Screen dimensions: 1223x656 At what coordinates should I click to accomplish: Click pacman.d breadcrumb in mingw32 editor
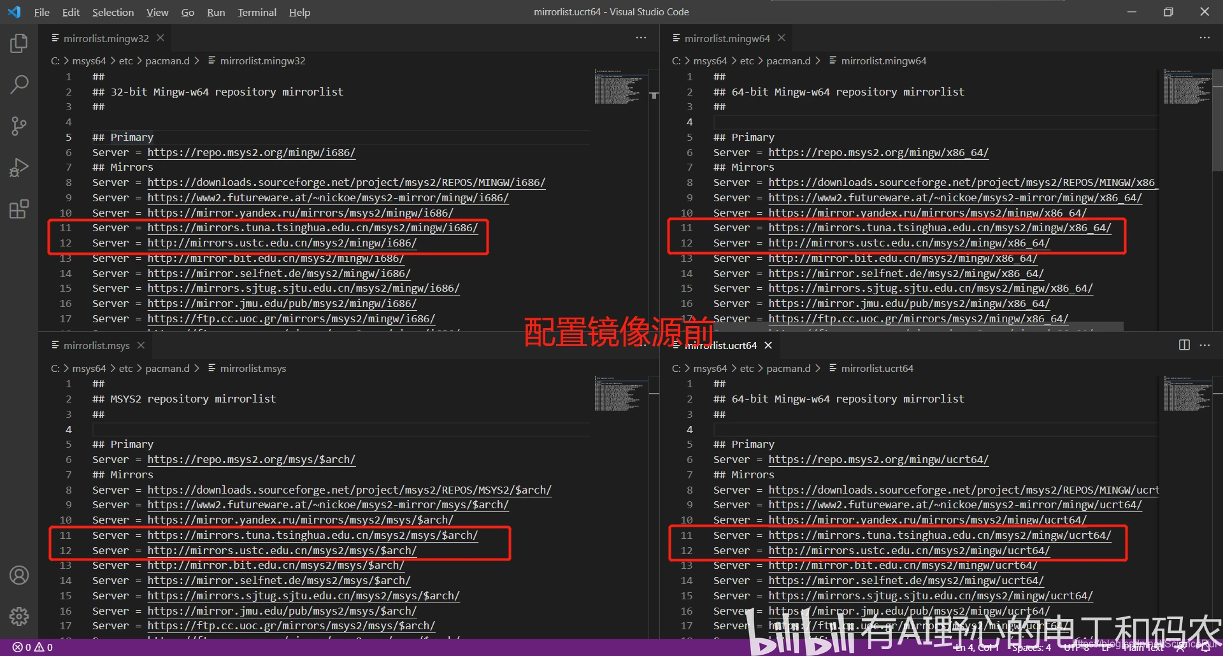(168, 61)
